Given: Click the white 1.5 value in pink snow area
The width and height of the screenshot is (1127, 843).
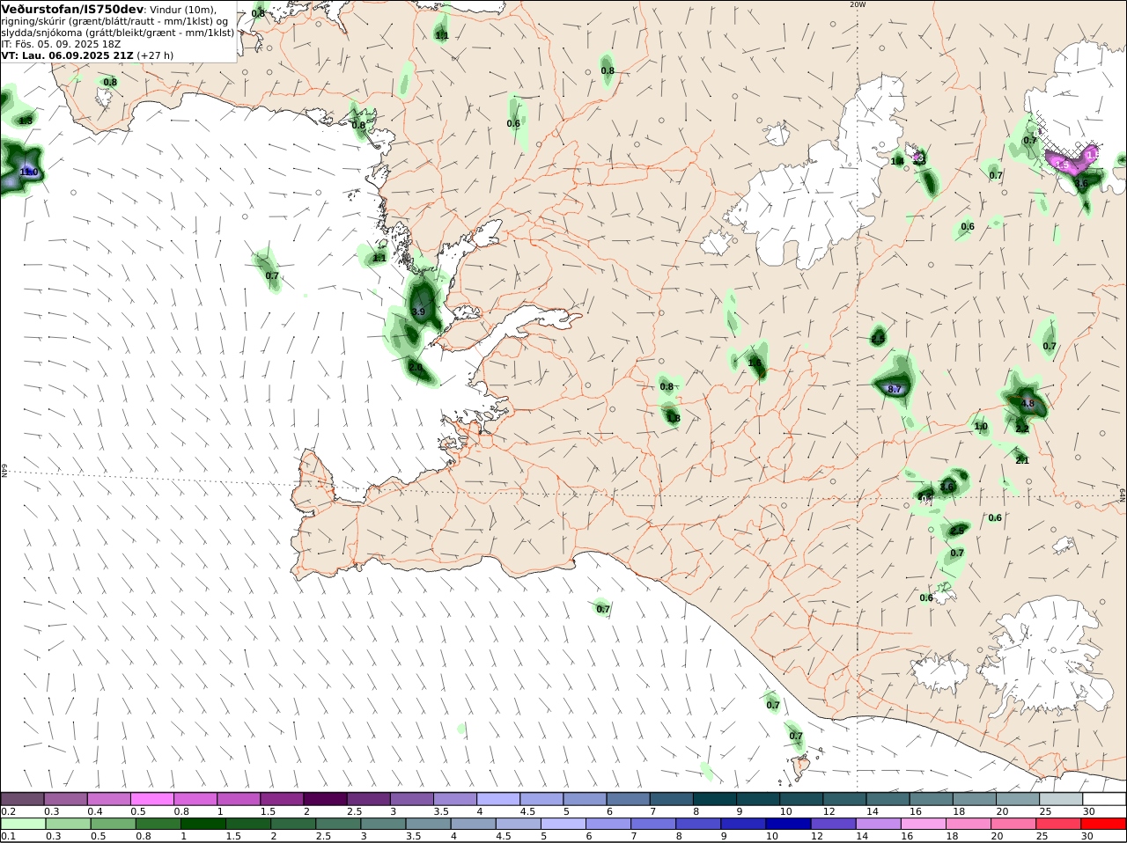Looking at the screenshot, I should [x=1062, y=165].
